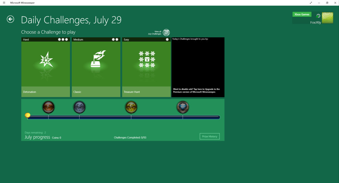The image size is (339, 183).
Task: Enter full screen with the diagonal arrows
Action: coord(310,3)
